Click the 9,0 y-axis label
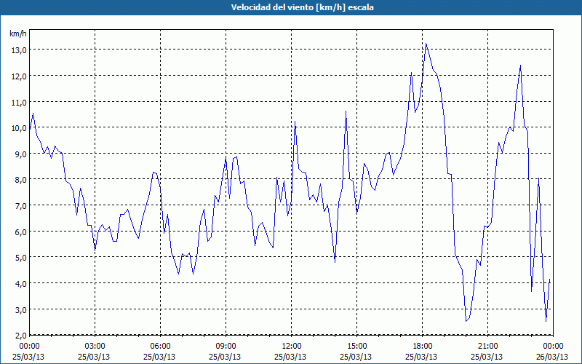Image resolution: width=582 pixels, height=364 pixels. 20,154
